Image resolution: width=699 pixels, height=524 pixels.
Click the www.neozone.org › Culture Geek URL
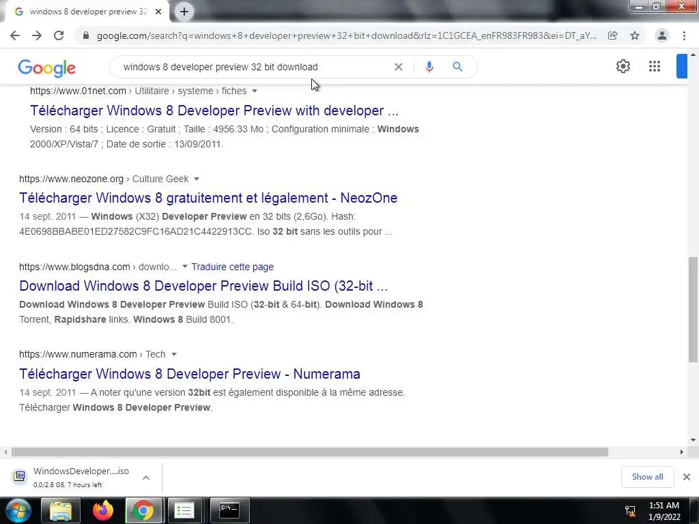coord(104,179)
